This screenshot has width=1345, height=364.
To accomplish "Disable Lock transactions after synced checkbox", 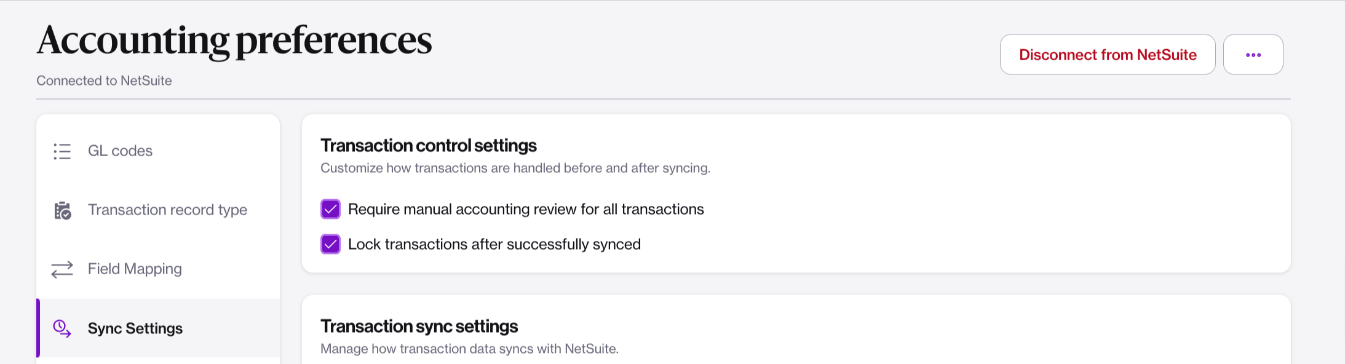I will tap(330, 244).
